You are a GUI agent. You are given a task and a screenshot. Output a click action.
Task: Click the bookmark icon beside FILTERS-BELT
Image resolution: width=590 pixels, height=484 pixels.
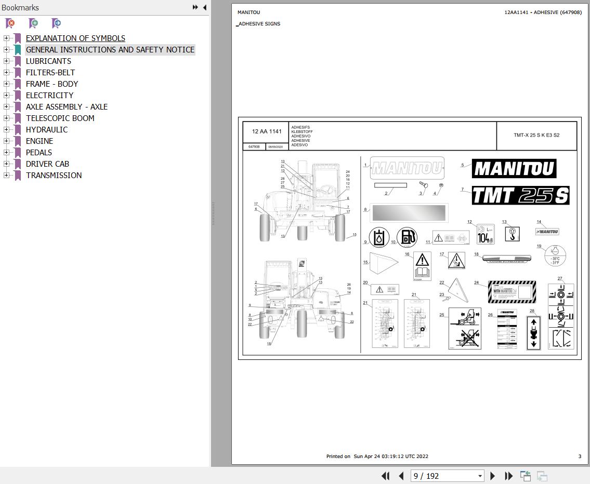[x=17, y=73]
